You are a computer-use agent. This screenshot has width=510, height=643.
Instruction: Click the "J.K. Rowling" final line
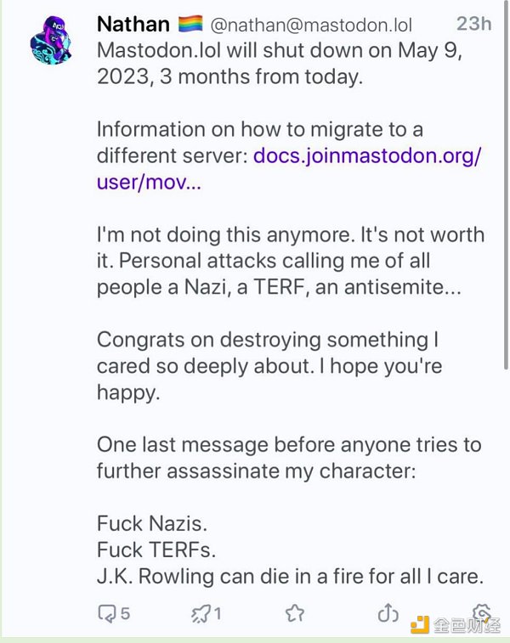click(289, 576)
